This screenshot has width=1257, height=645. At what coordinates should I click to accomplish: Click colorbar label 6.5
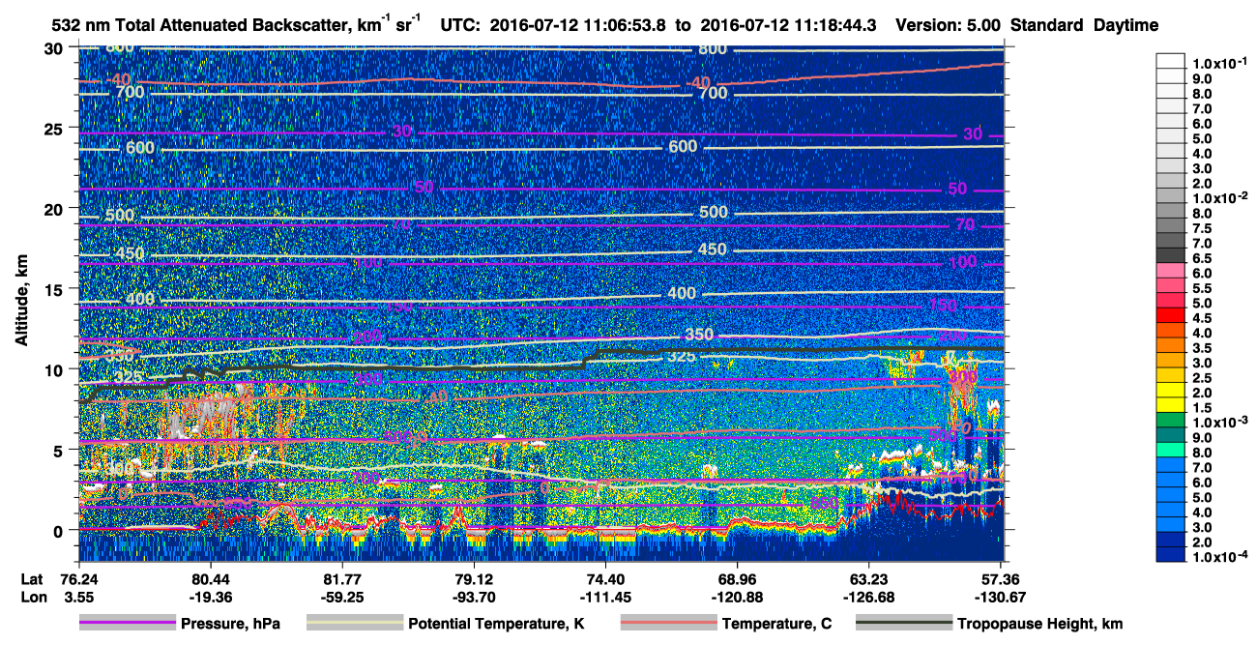pyautogui.click(x=1204, y=258)
